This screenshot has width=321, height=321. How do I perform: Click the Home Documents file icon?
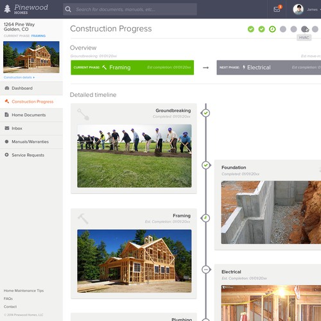7,115
